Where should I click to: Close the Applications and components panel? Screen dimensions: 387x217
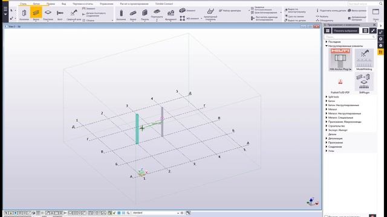[x=374, y=25]
